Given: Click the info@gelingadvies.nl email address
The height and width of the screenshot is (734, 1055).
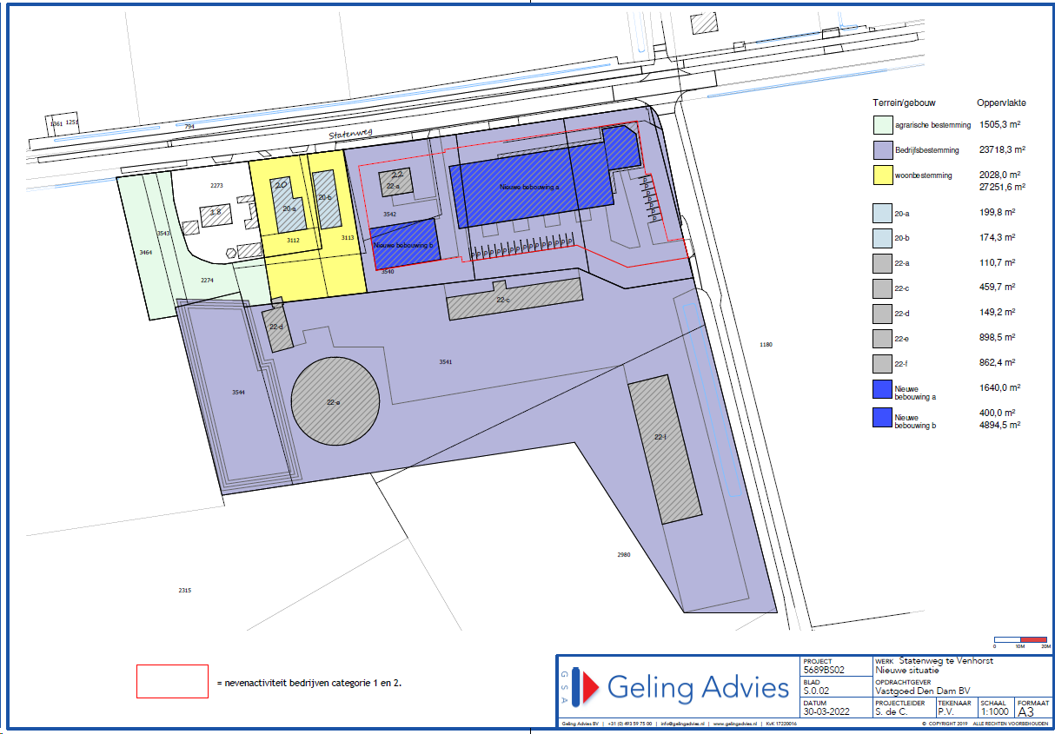Looking at the screenshot, I should point(680,723).
